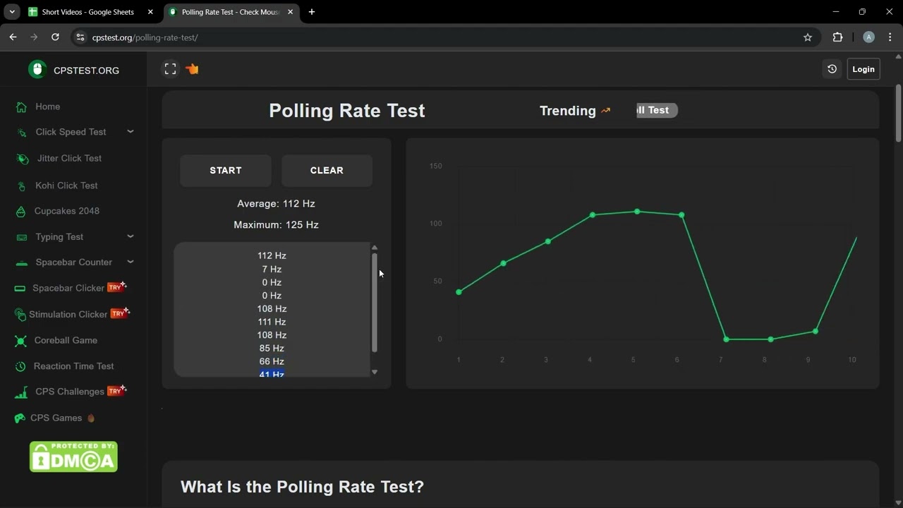Select Polling Rate Test browser tab
The height and width of the screenshot is (508, 903).
coord(231,12)
